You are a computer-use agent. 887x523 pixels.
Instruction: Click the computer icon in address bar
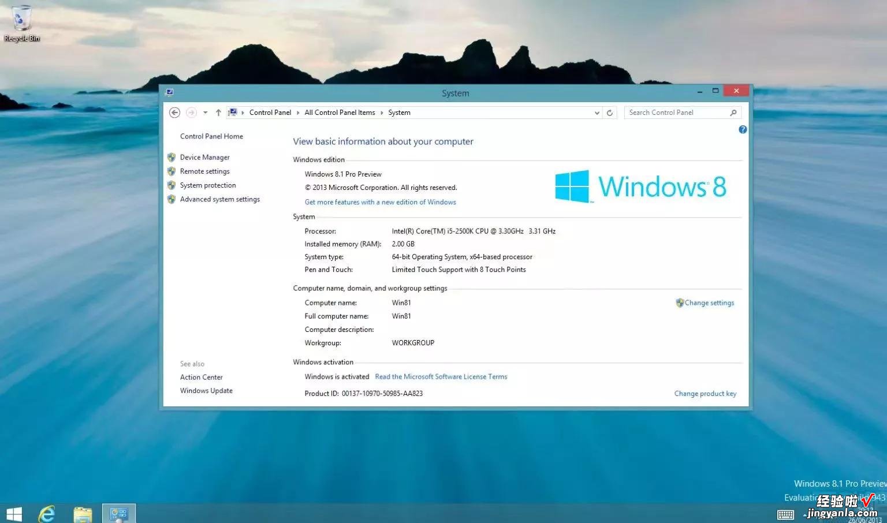pyautogui.click(x=232, y=112)
